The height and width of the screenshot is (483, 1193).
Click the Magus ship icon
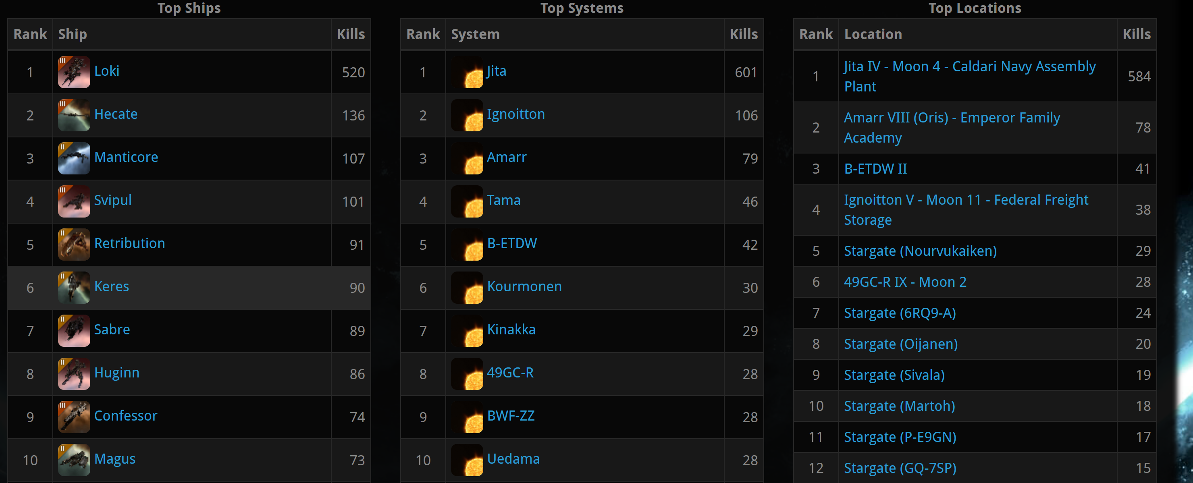(74, 459)
